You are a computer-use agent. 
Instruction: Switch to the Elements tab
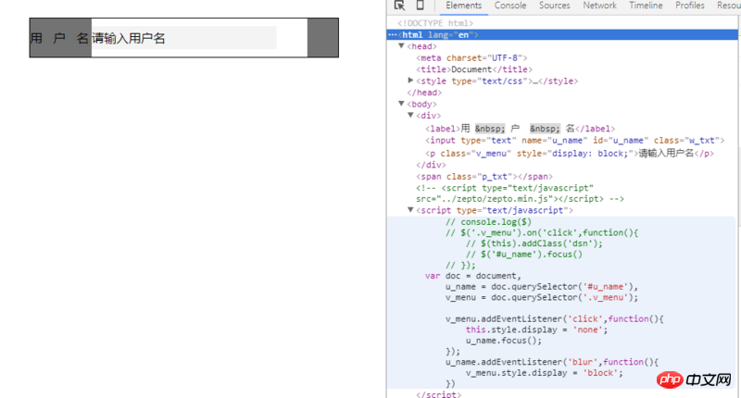(464, 6)
